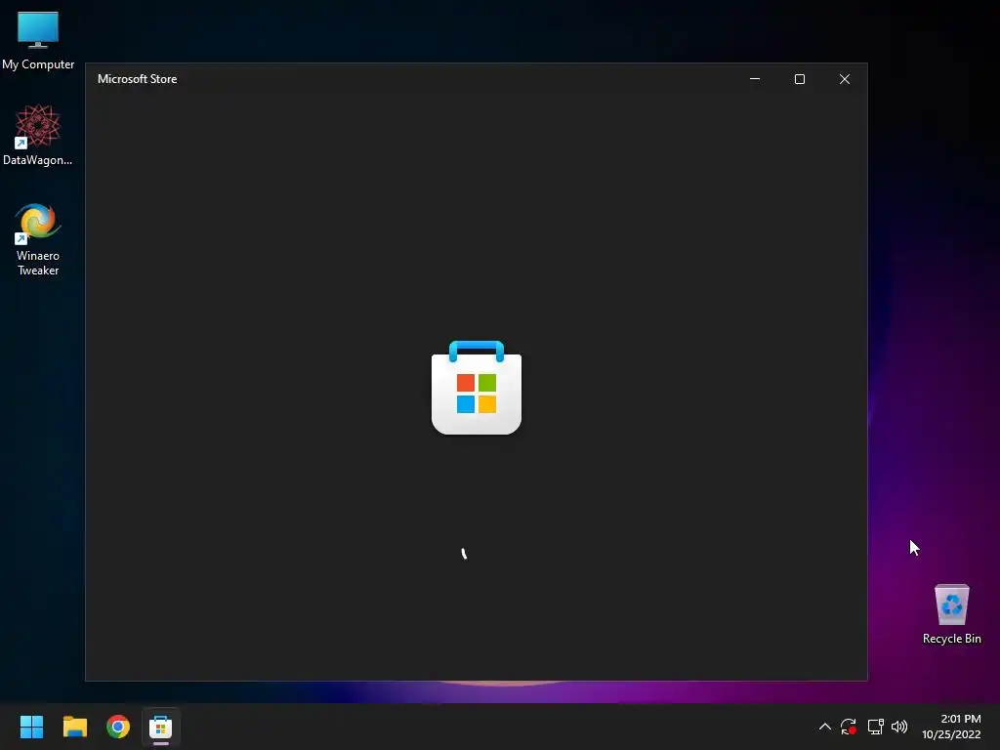The image size is (1000, 750).
Task: Click the volume speaker tray icon
Action: (899, 727)
